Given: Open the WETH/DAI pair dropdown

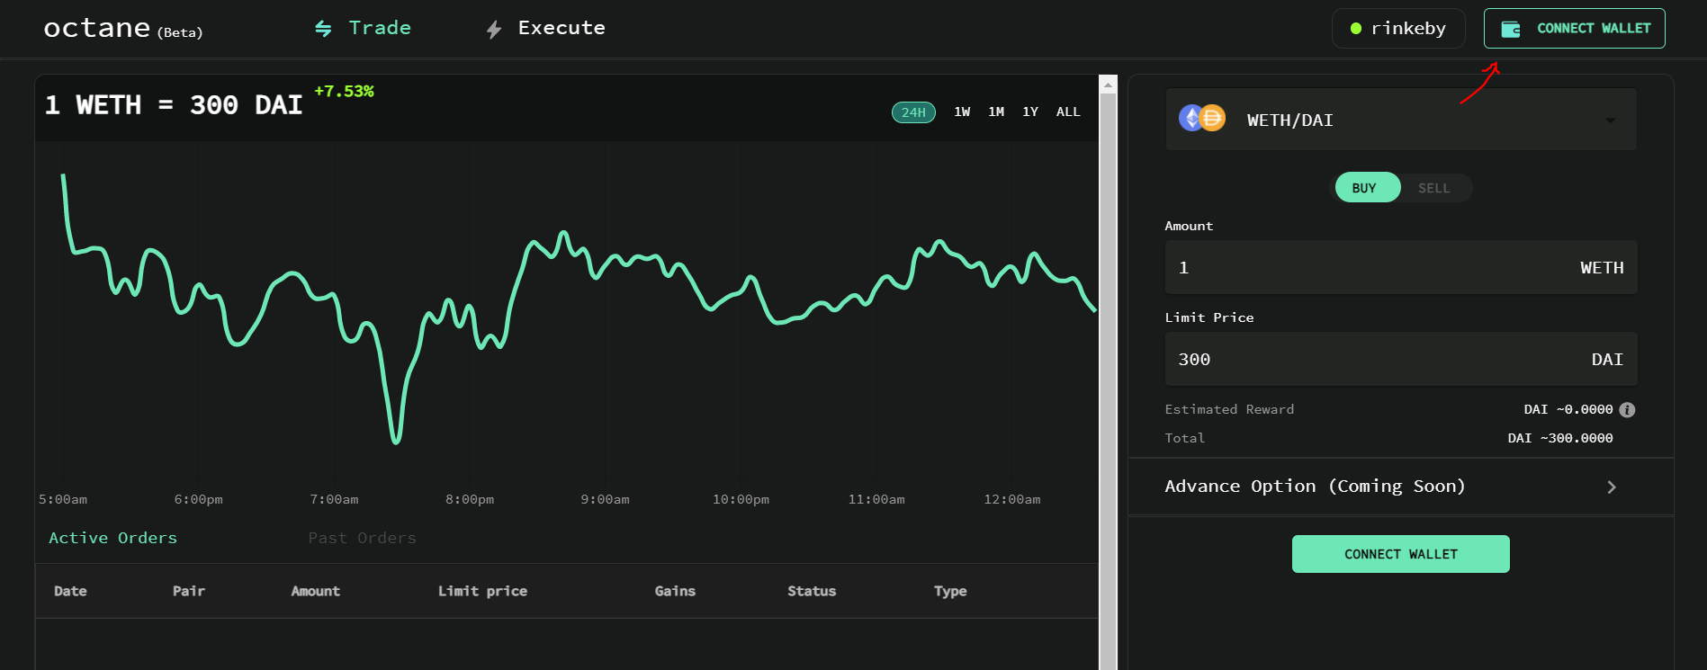Looking at the screenshot, I should [1610, 120].
